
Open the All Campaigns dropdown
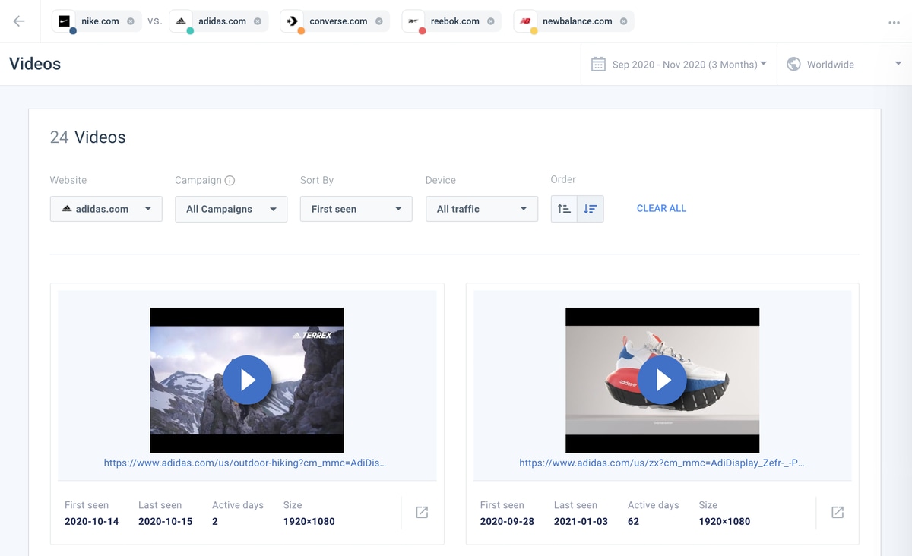tap(231, 209)
